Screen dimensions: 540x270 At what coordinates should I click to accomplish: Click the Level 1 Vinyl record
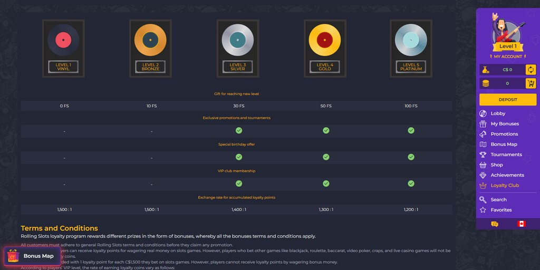pyautogui.click(x=63, y=41)
